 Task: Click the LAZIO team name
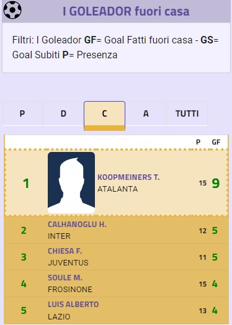click(59, 316)
